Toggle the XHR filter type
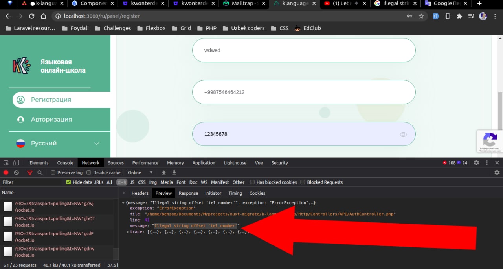The image size is (503, 269). (x=122, y=182)
